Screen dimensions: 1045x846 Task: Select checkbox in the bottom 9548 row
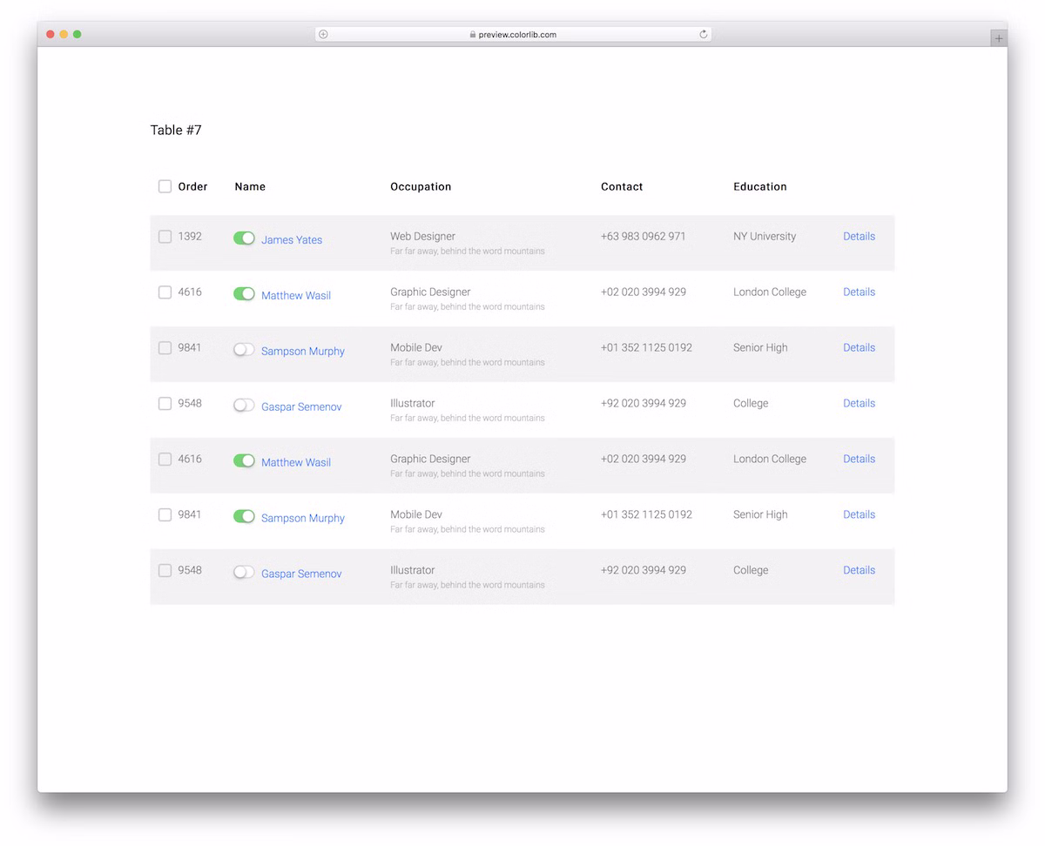165,571
